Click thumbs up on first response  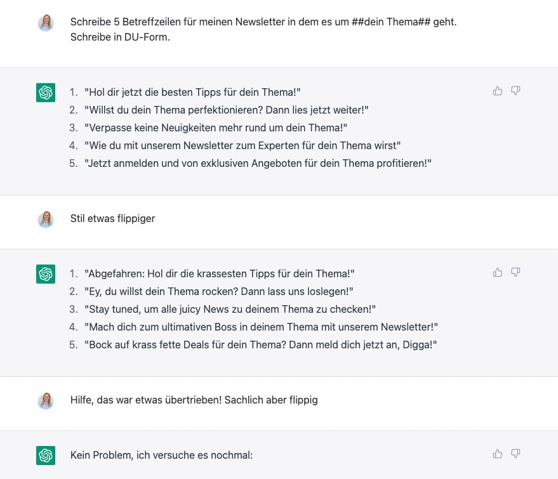coord(498,91)
